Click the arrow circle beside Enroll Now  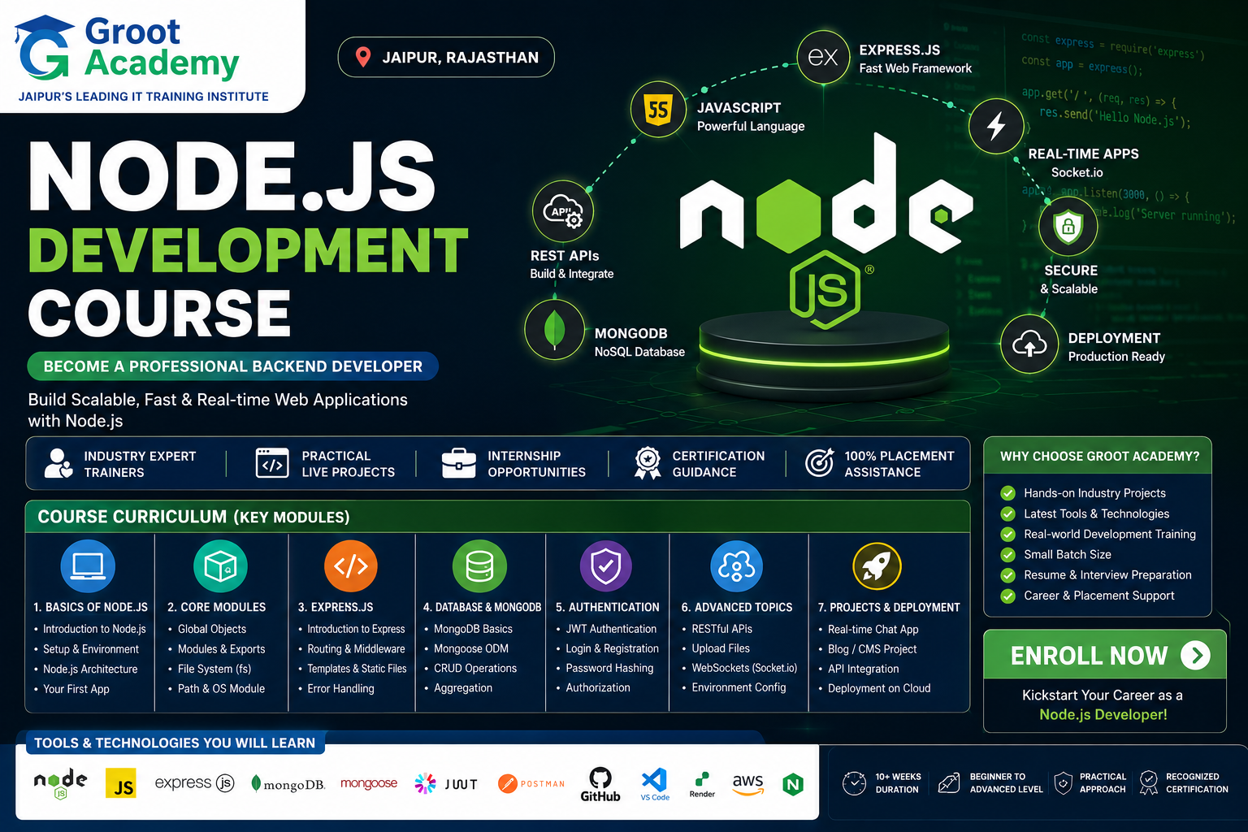[1196, 655]
